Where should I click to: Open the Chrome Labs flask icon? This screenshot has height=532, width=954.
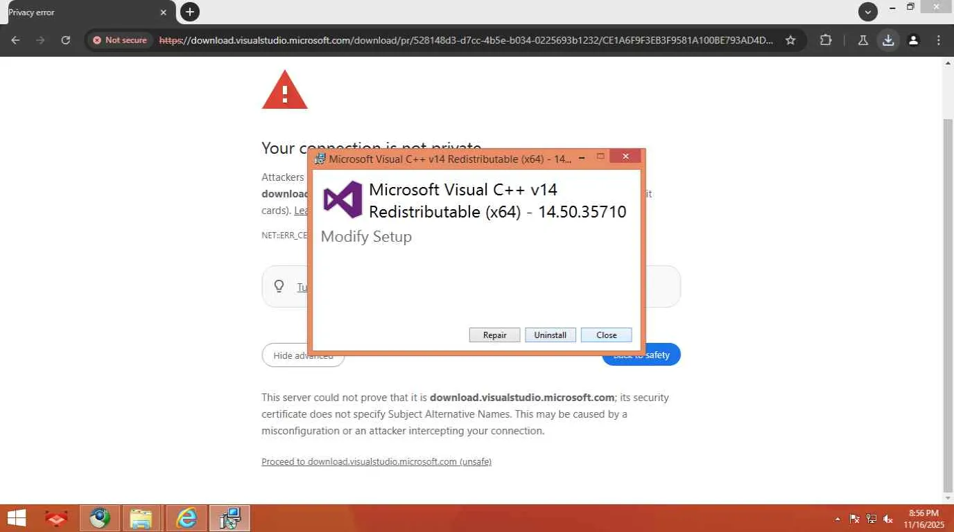point(863,40)
